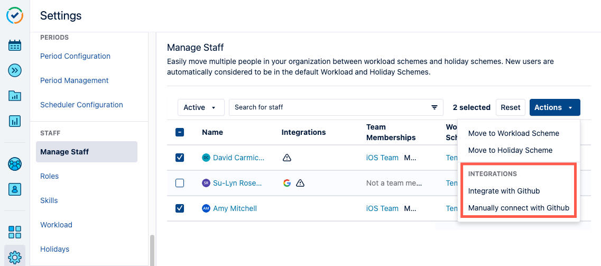Uncheck Amy Mitchell's row checkbox
Screen dimensions: 601x266
pos(180,208)
